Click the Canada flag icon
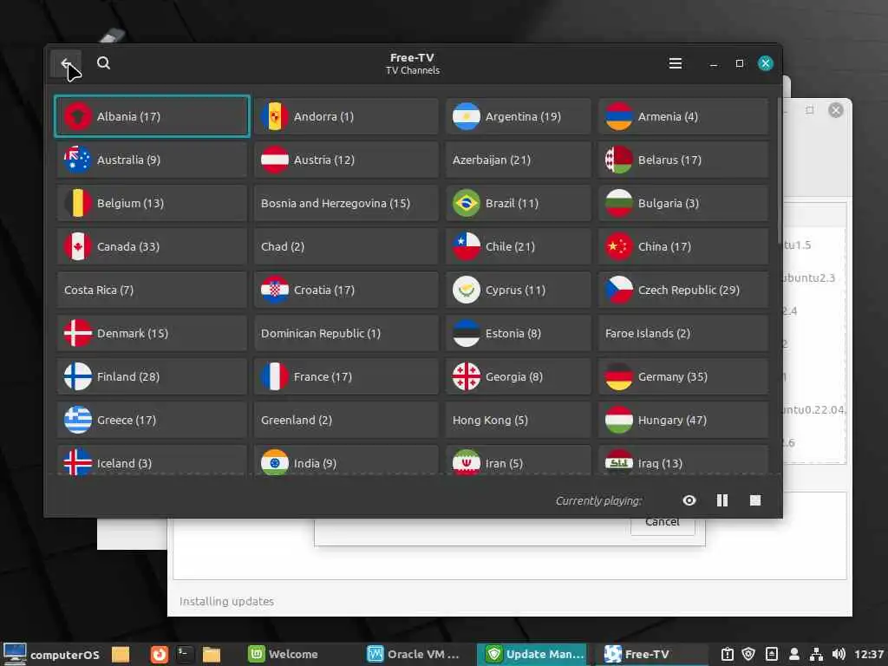The image size is (888, 666). [78, 246]
